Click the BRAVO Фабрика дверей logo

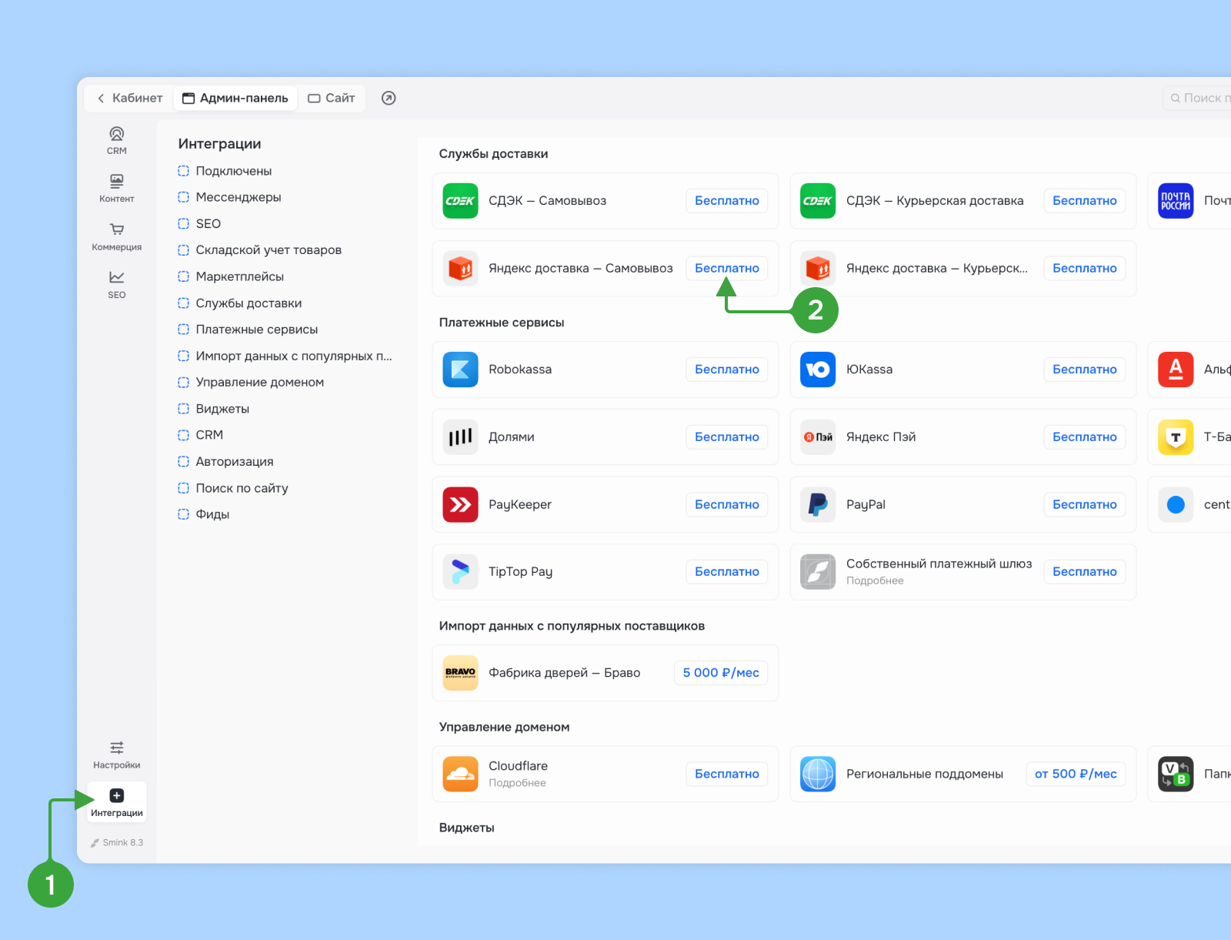tap(460, 673)
